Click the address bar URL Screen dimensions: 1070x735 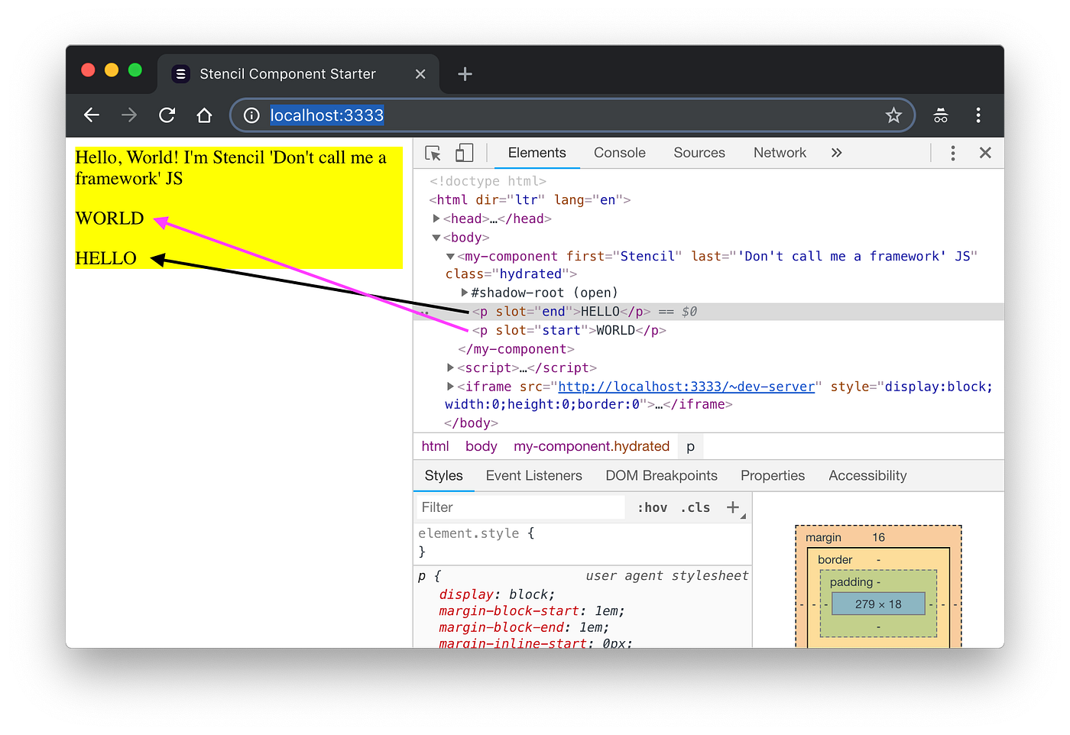pyautogui.click(x=327, y=115)
